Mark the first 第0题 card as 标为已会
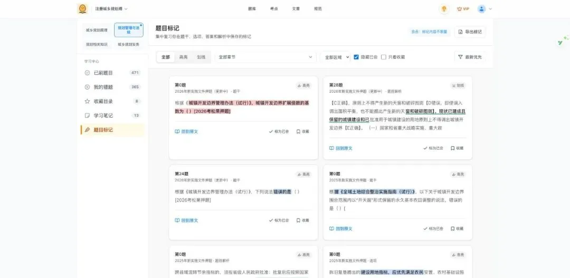 point(279,131)
